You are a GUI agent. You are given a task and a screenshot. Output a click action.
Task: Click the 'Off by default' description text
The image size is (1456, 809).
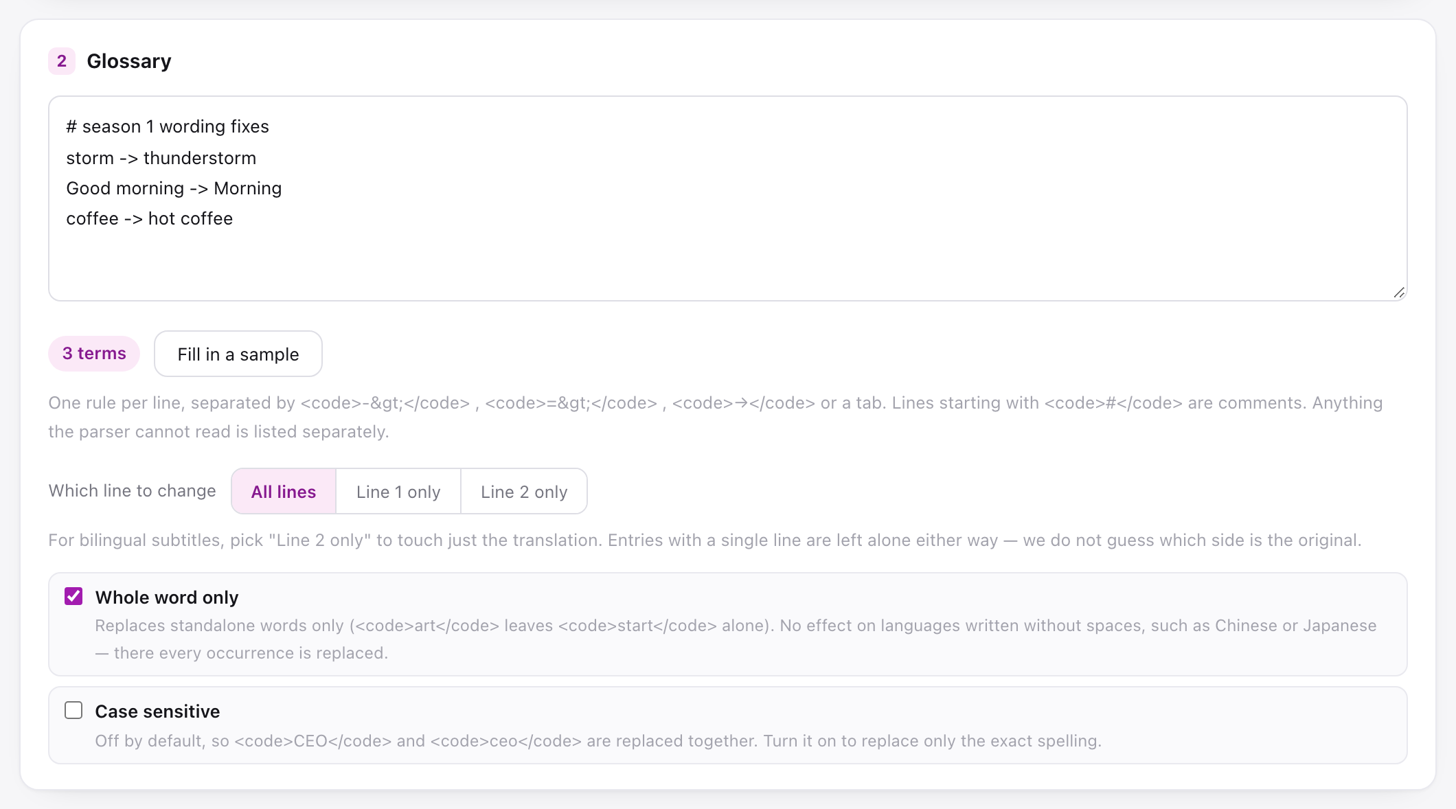click(598, 740)
